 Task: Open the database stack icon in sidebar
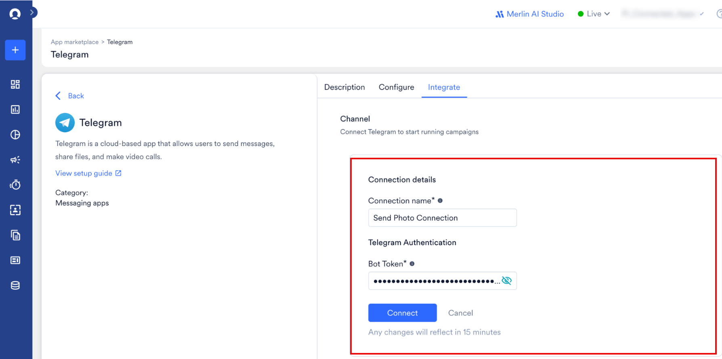[15, 286]
